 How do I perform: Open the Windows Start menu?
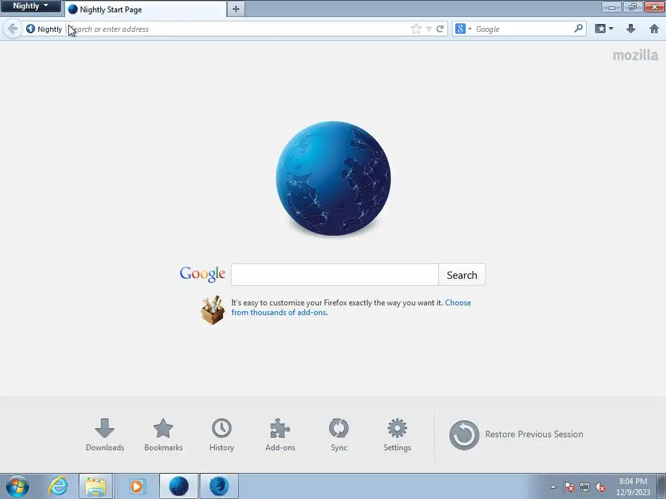pos(17,486)
